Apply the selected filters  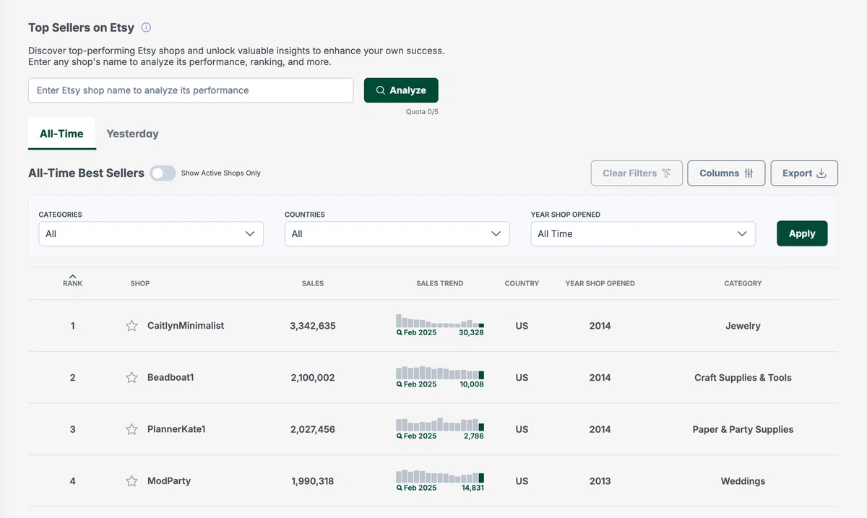tap(802, 233)
